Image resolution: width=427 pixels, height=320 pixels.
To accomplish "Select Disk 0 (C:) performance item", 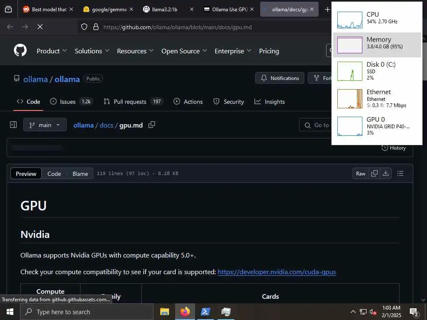I will tap(377, 71).
